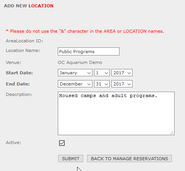Expand the End Date day dropdown showing 31
The width and height of the screenshot is (185, 171).
(102, 84)
